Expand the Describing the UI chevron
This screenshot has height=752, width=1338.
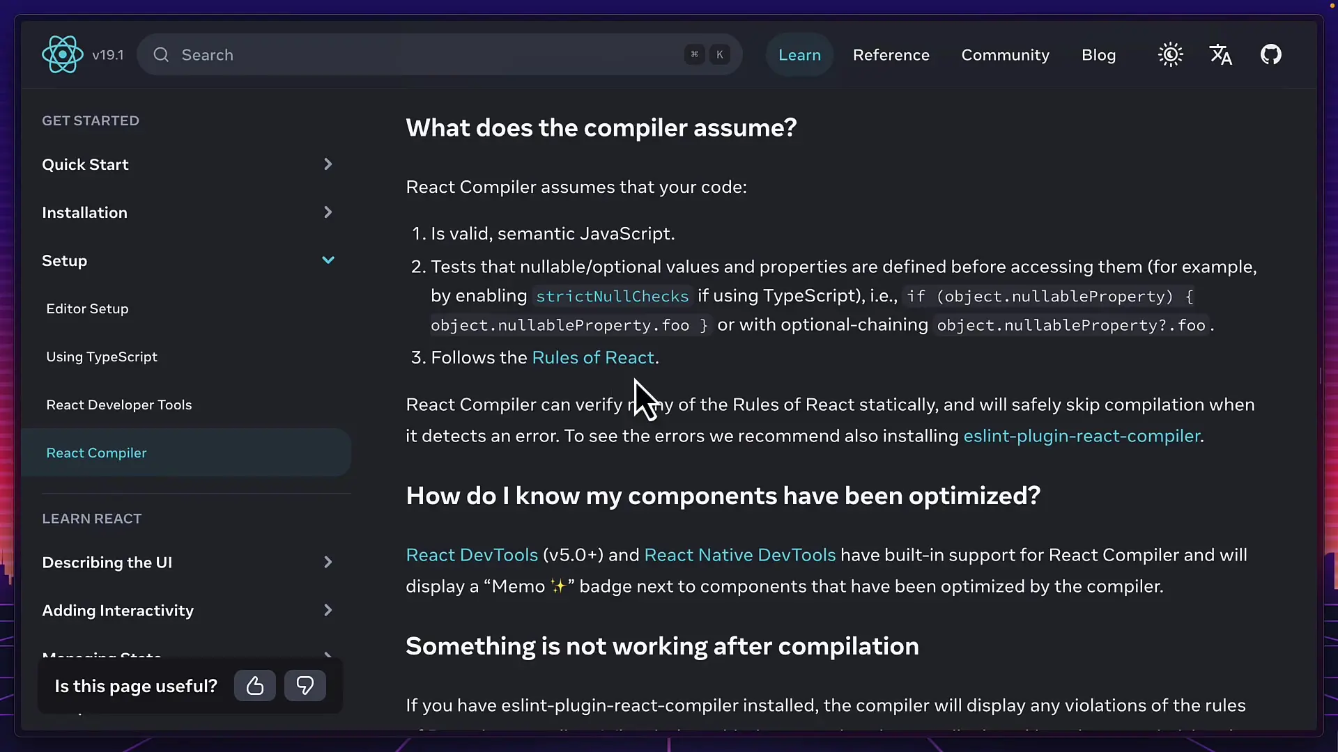tap(328, 562)
